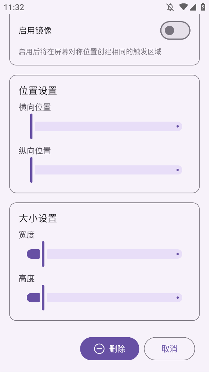The image size is (209, 372).
Task: Tap the 删除 button
Action: point(109,349)
